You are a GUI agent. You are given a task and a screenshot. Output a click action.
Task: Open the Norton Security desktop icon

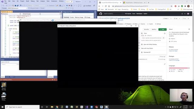pos(4,86)
